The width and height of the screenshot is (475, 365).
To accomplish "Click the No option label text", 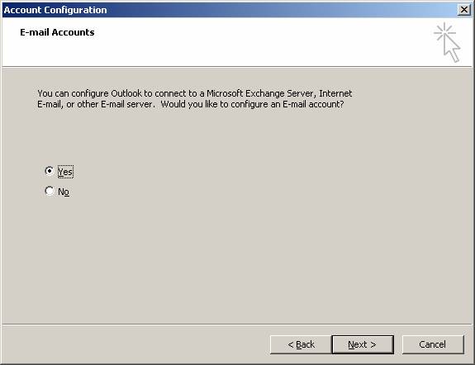I will coord(64,192).
